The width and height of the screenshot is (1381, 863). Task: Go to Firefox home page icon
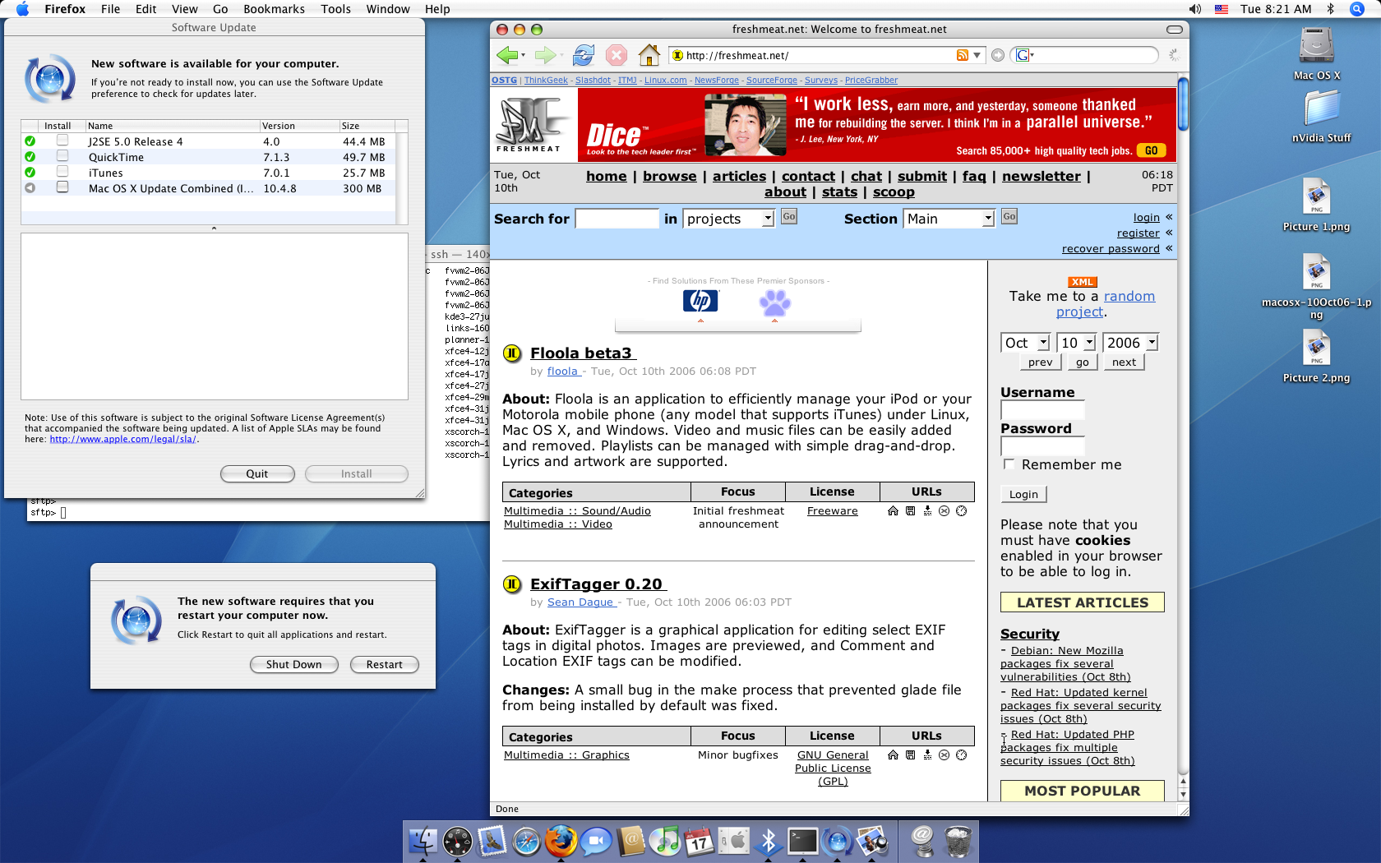649,55
